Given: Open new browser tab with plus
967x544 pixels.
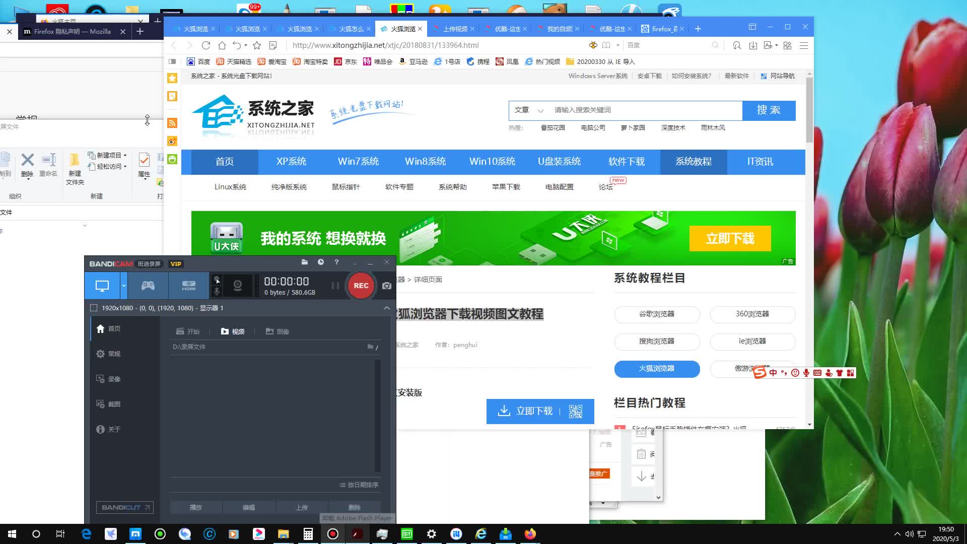Looking at the screenshot, I should 698,29.
